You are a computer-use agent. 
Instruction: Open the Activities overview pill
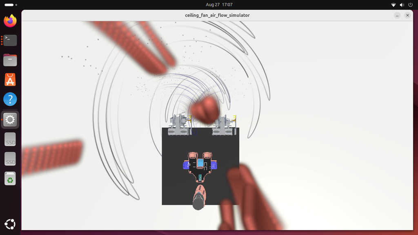[x=11, y=5]
